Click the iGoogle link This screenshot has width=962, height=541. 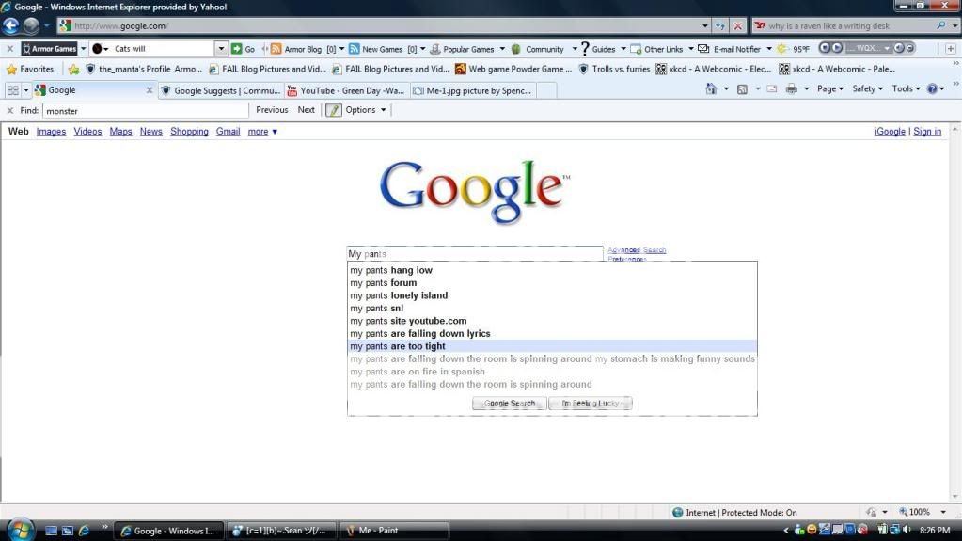click(x=890, y=132)
